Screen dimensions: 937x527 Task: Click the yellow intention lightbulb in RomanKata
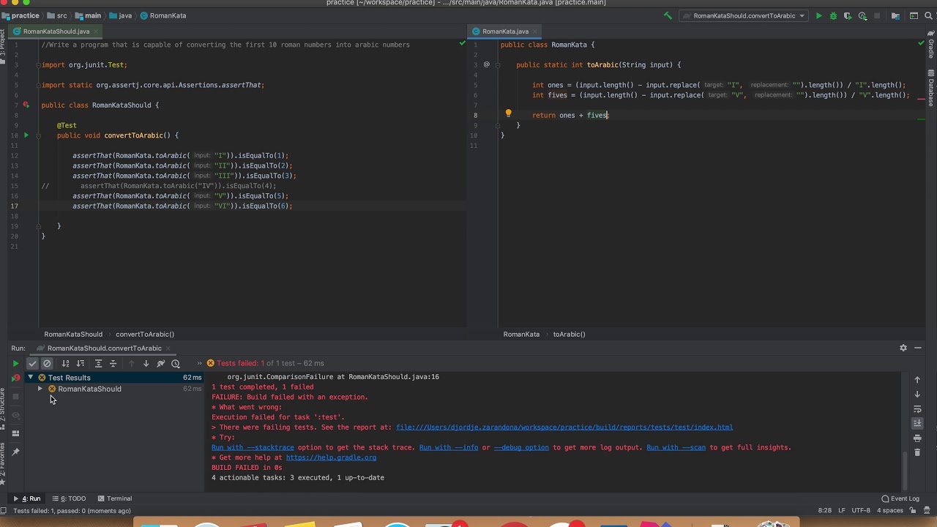point(508,114)
